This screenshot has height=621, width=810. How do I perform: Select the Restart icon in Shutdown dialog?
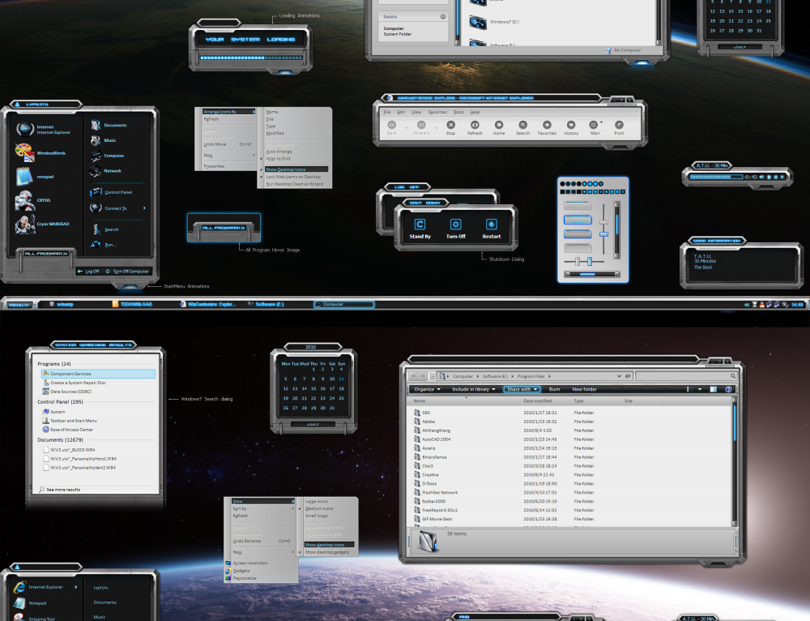click(491, 225)
